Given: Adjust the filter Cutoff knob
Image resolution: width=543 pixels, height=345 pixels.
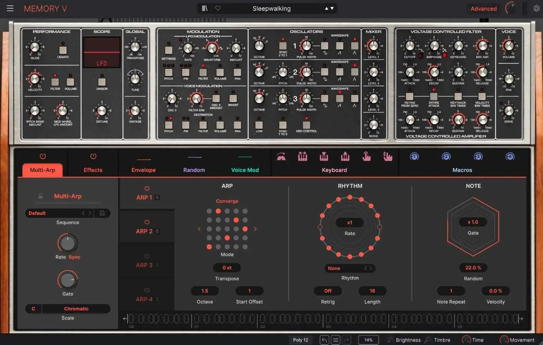Looking at the screenshot, I should 410,46.
